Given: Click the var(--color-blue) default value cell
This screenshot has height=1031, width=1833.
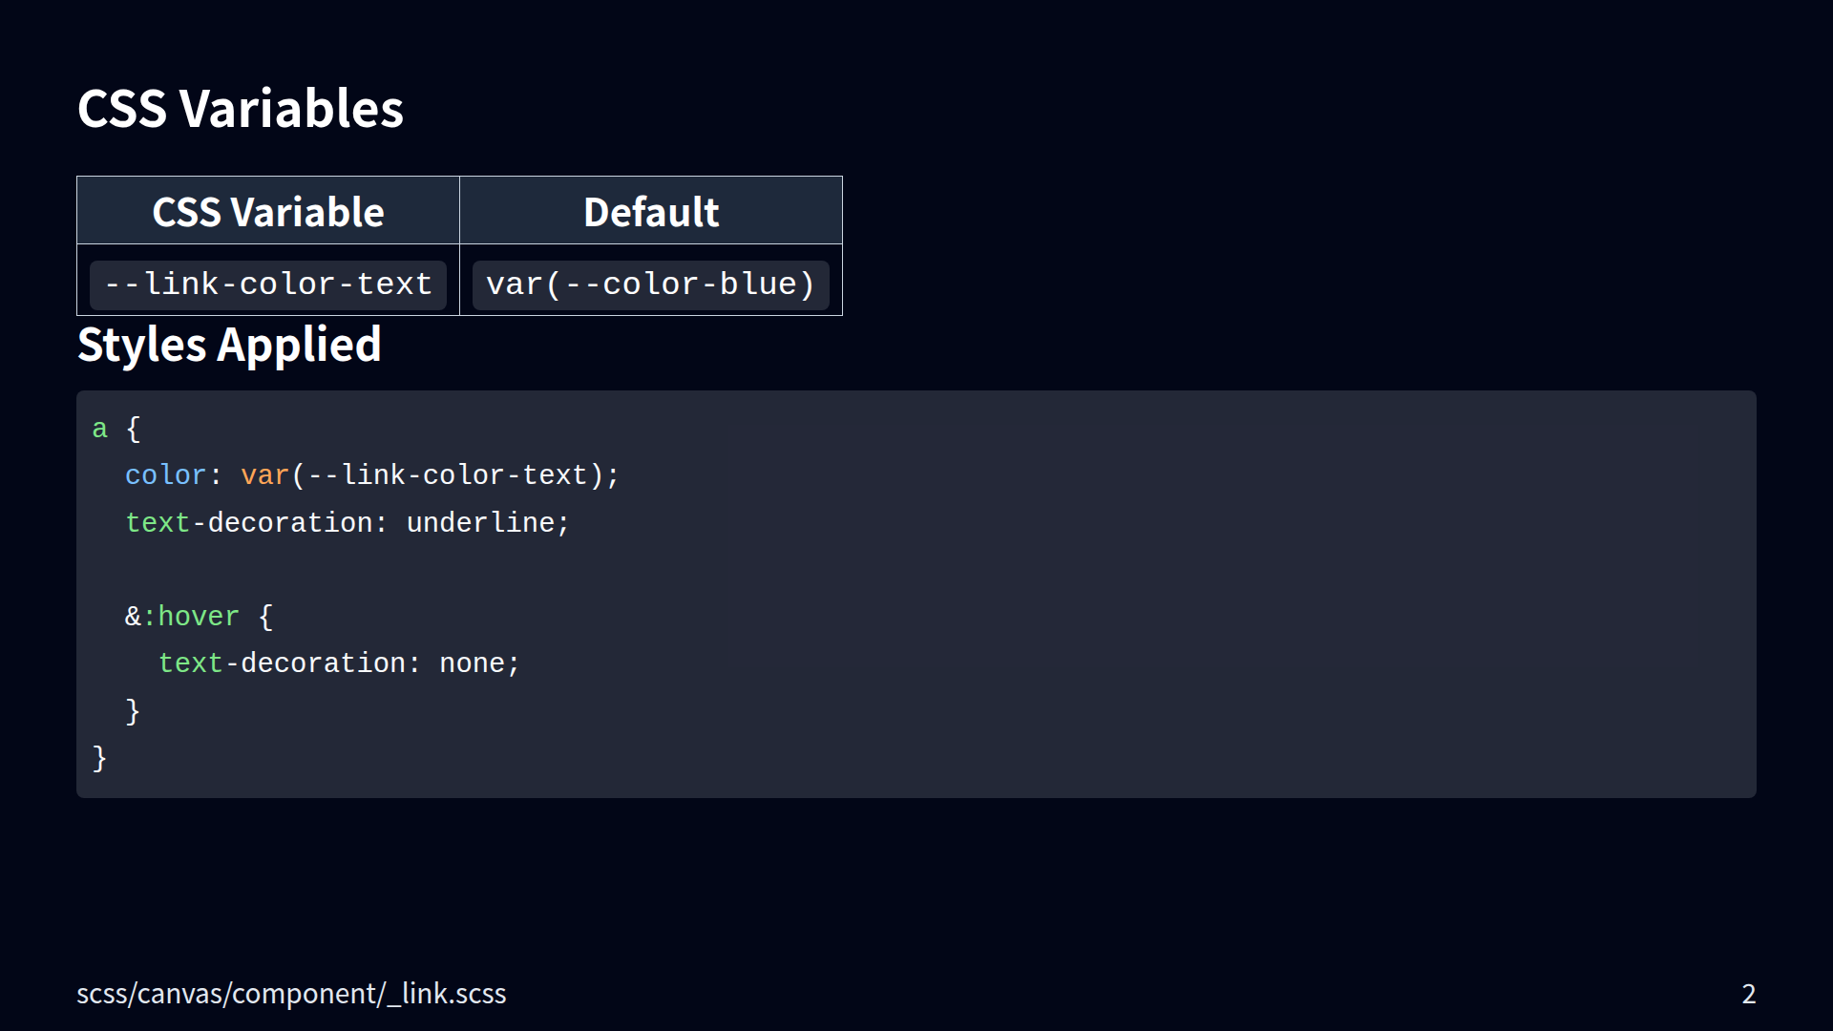Looking at the screenshot, I should tap(651, 284).
